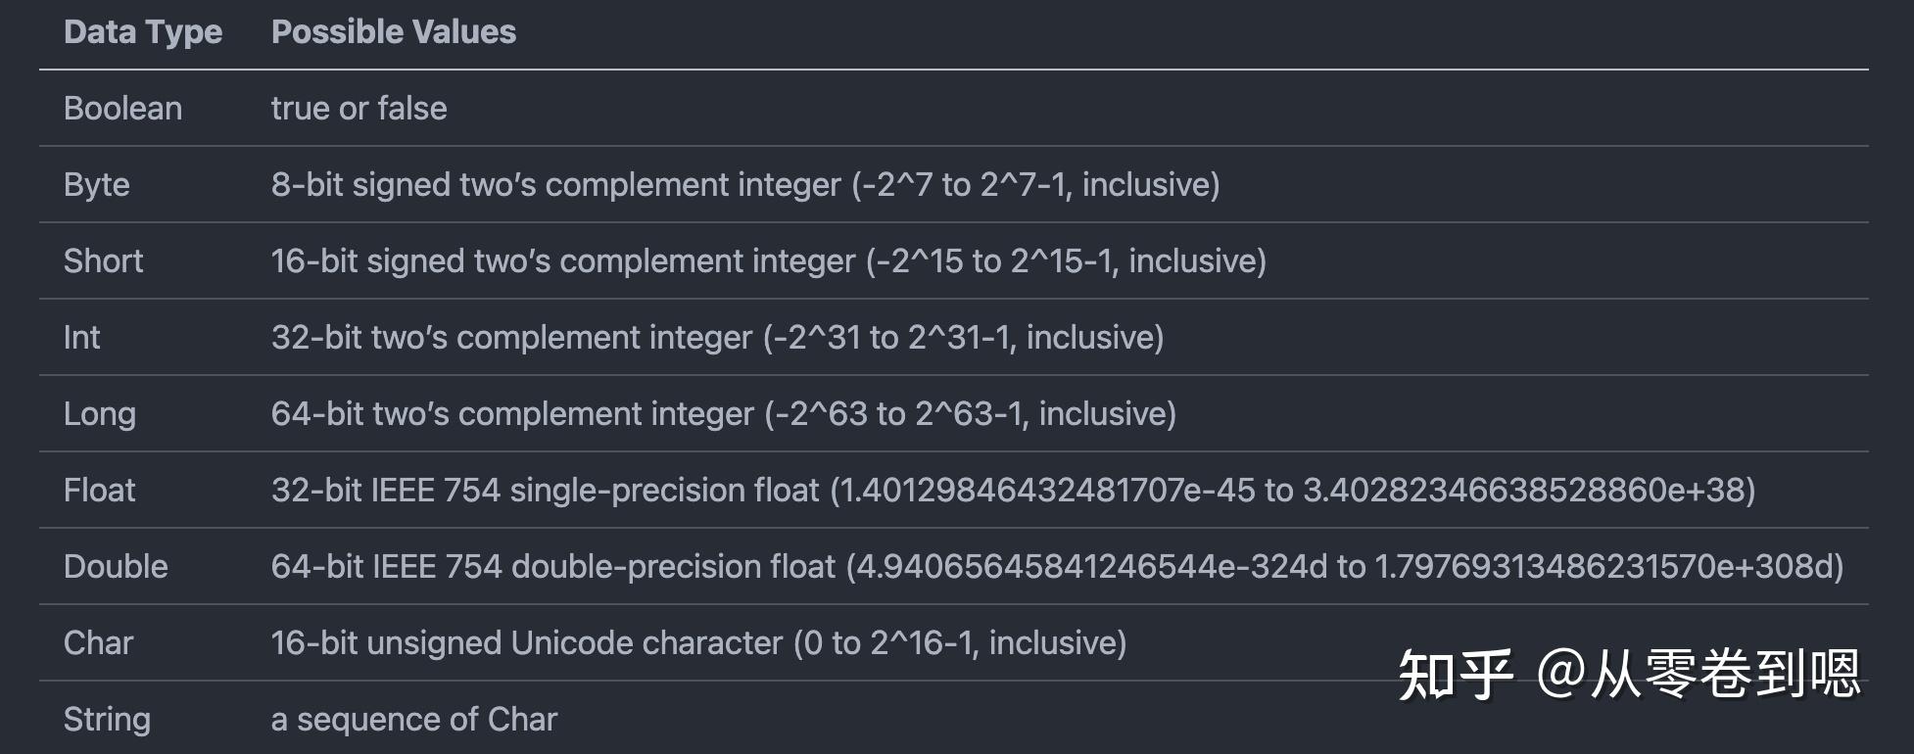This screenshot has width=1914, height=754.
Task: Select the "Float" data type cell
Action: [99, 491]
